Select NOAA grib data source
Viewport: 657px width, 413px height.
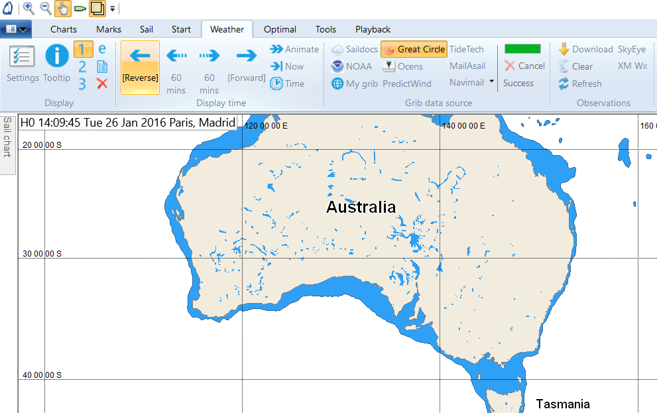[x=351, y=66]
